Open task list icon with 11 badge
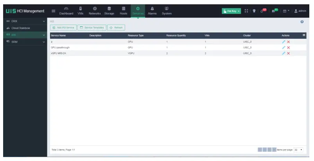Image resolution: width=314 pixels, height=161 pixels. pyautogui.click(x=275, y=11)
